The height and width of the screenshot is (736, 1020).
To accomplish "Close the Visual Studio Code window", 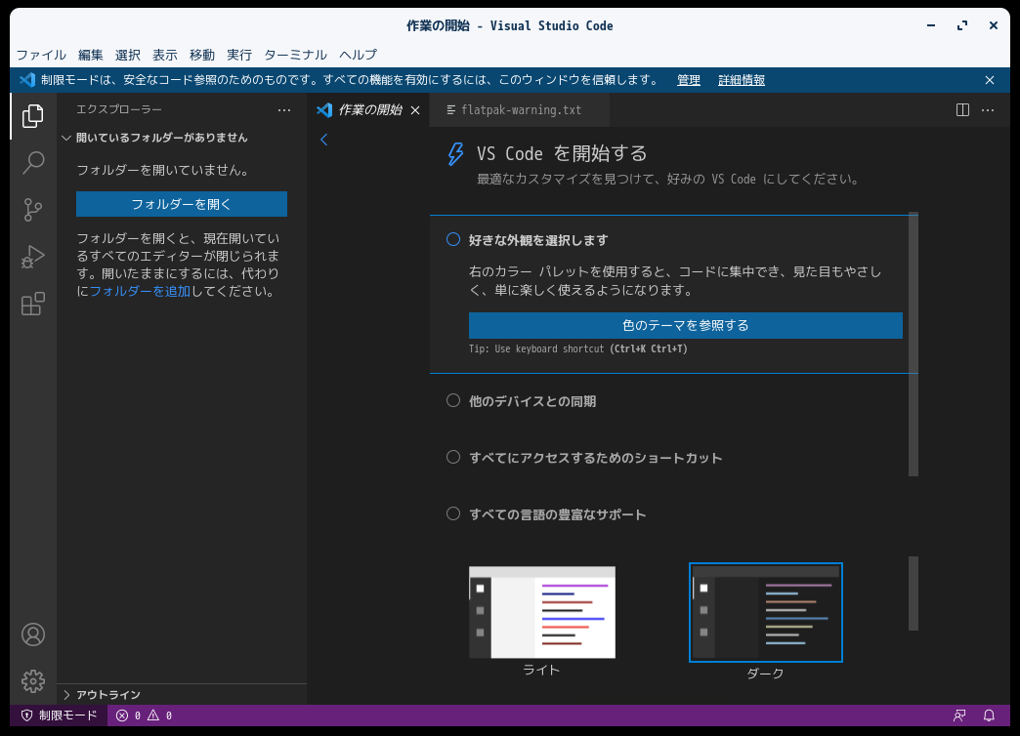I will tap(994, 25).
